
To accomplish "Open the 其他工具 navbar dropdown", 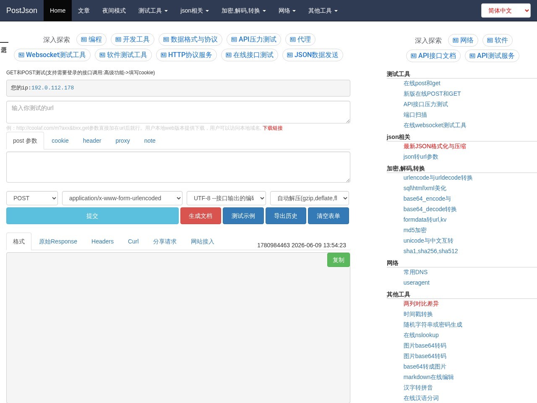I will click(x=323, y=10).
